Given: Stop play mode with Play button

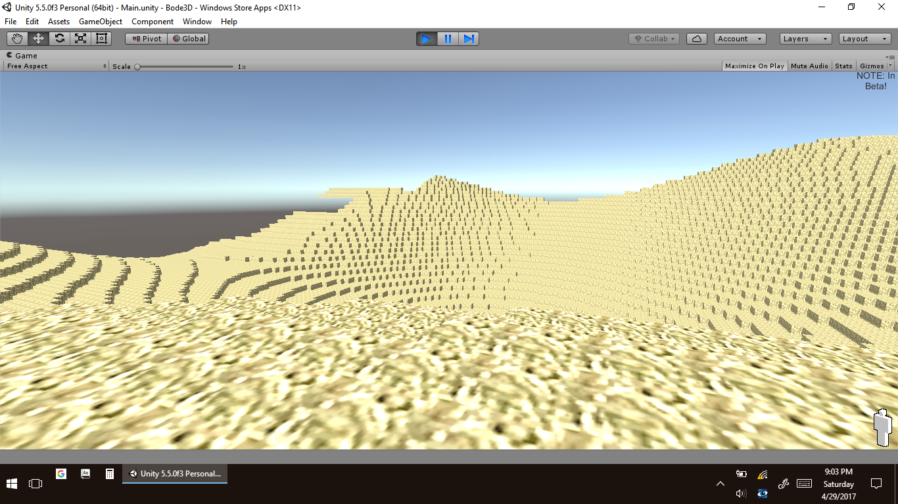Looking at the screenshot, I should [x=426, y=39].
